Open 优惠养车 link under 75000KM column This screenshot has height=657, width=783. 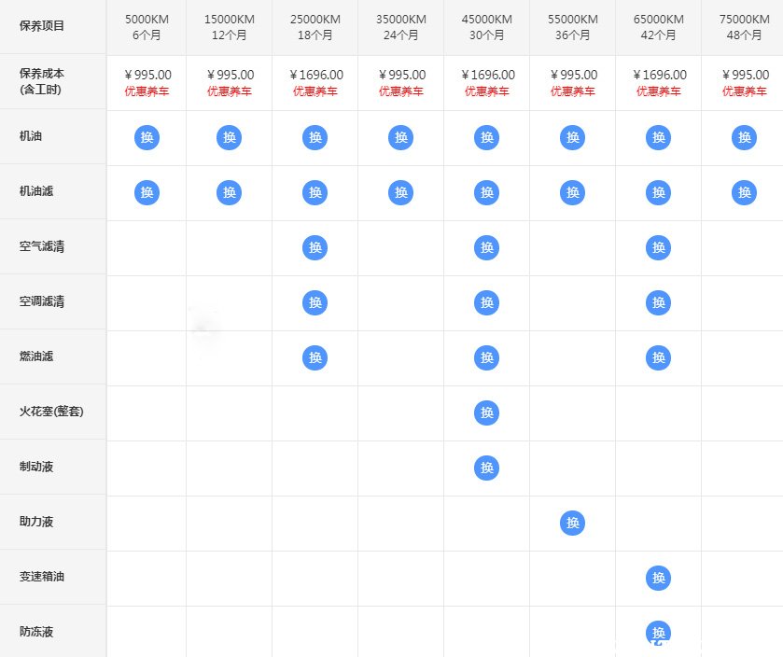click(x=744, y=91)
